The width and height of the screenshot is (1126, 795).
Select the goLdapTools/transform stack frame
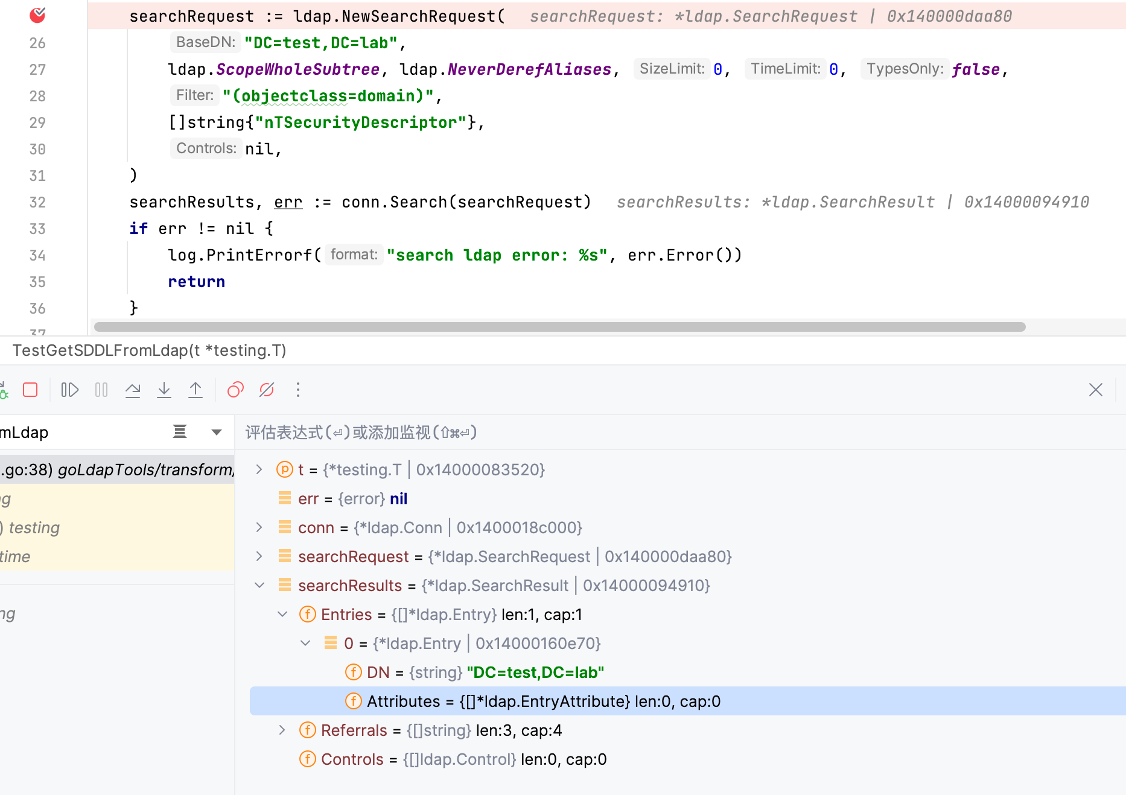[117, 469]
